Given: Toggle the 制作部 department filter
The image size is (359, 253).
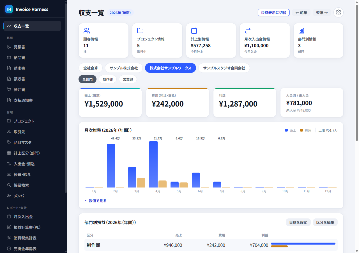Looking at the screenshot, I should 108,79.
